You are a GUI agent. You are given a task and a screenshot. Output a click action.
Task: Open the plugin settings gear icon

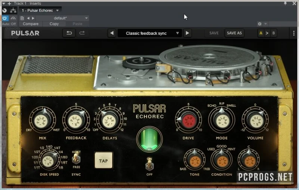pyautogui.click(x=259, y=24)
